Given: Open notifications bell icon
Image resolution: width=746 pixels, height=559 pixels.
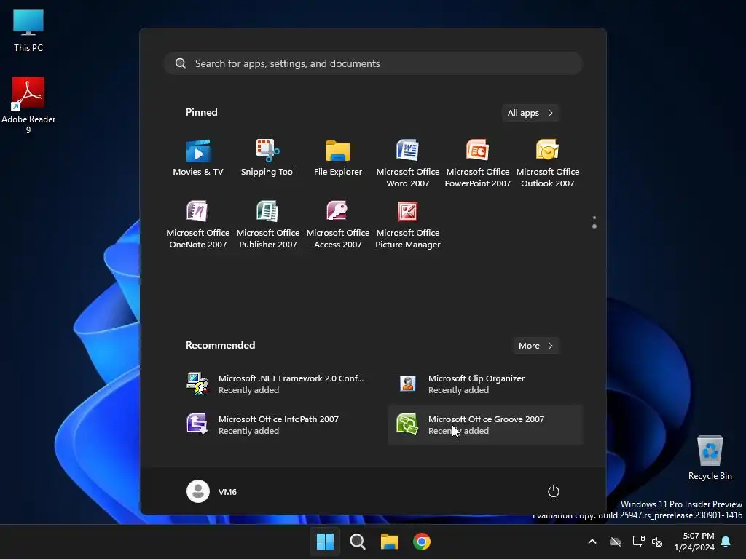Looking at the screenshot, I should 726,542.
